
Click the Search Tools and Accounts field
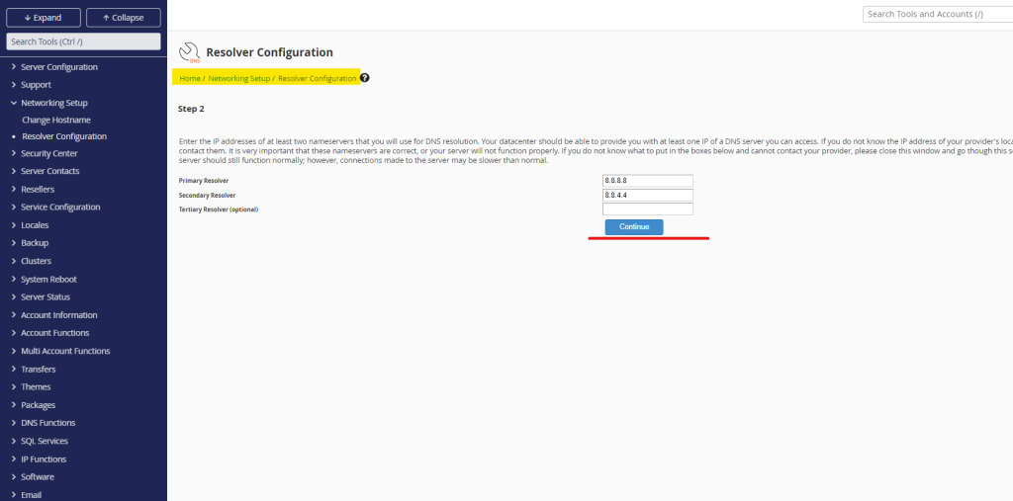tap(937, 15)
